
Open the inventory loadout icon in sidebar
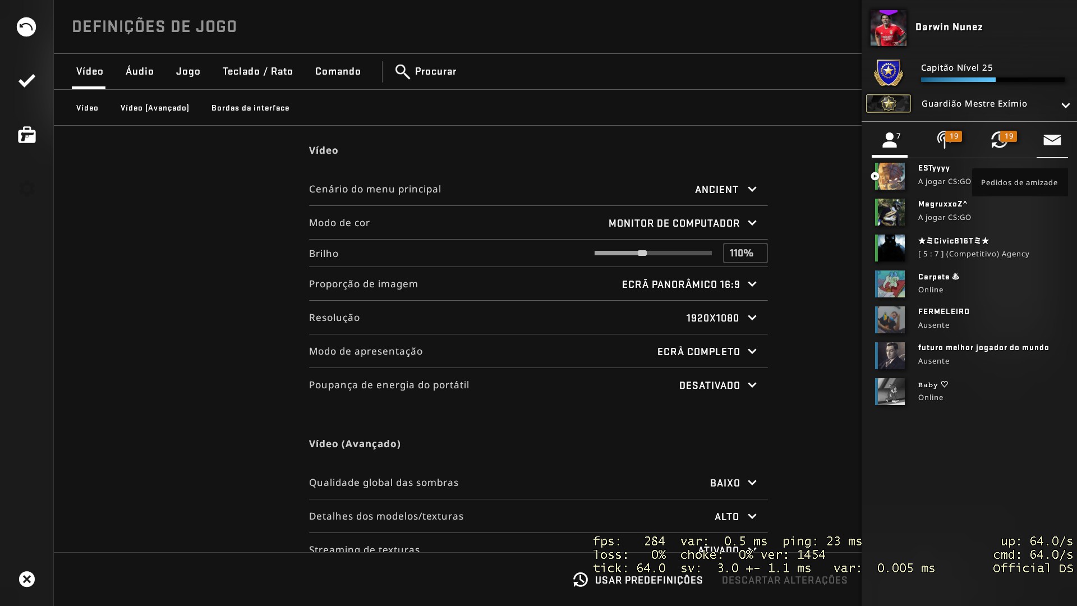[26, 135]
